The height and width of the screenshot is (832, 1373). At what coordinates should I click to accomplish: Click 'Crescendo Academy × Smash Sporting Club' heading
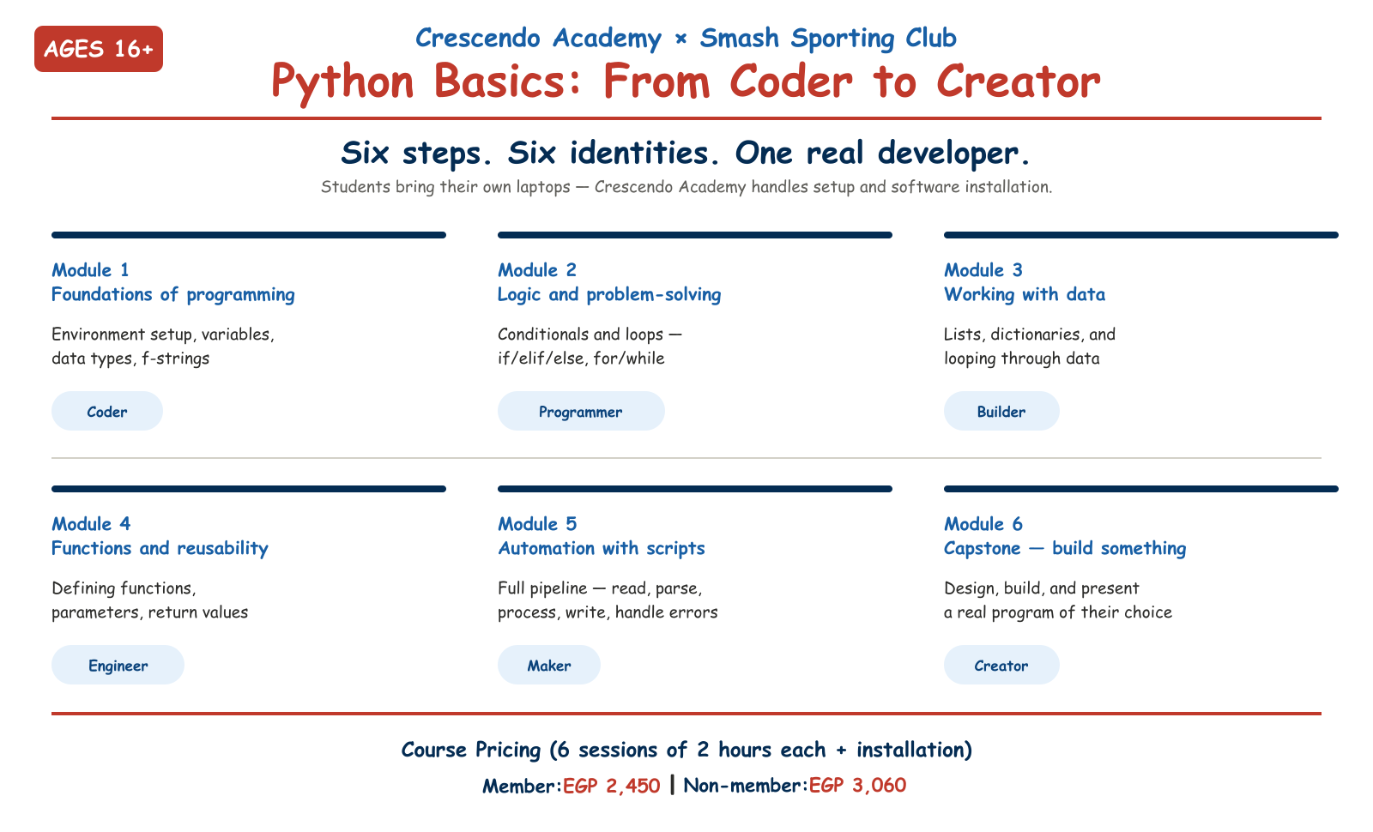coord(686,38)
